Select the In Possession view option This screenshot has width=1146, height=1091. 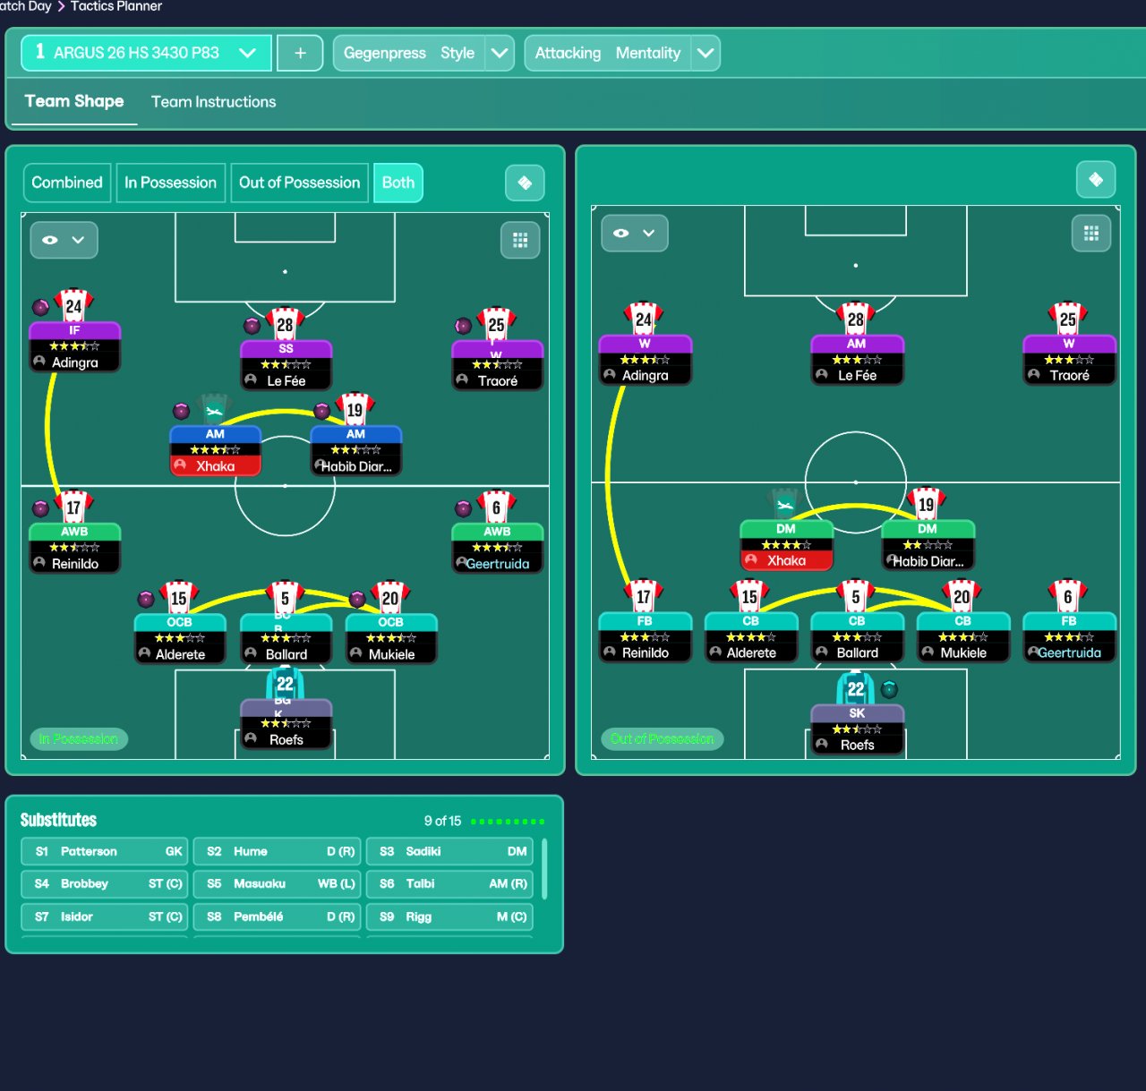tap(170, 183)
